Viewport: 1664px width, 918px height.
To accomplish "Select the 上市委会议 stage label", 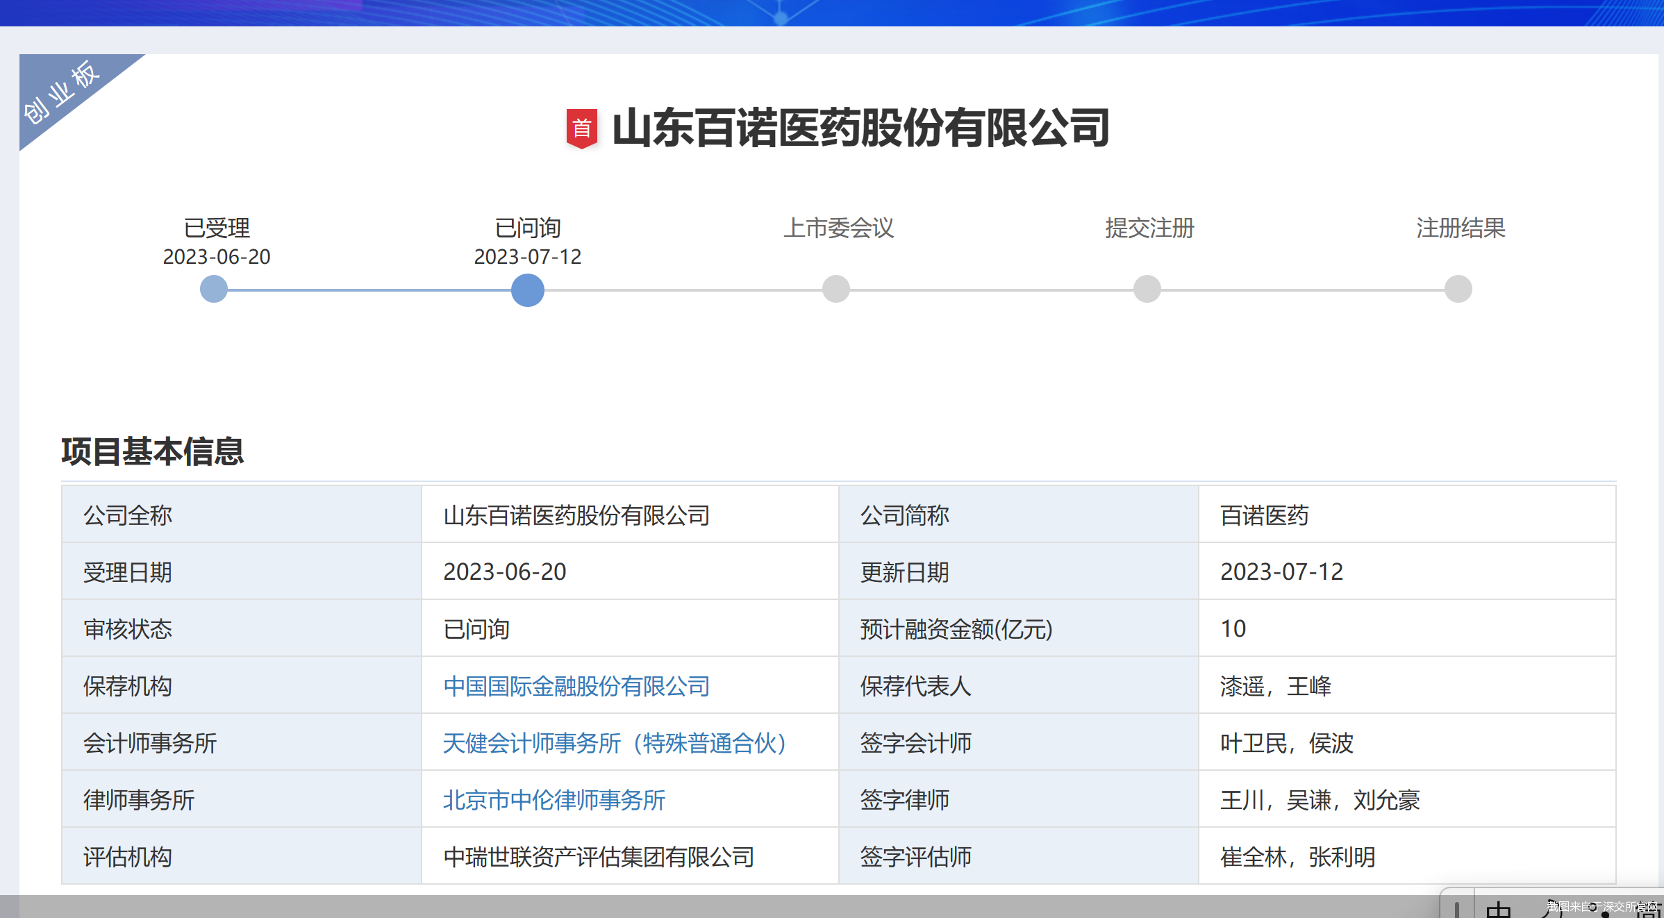I will (838, 228).
